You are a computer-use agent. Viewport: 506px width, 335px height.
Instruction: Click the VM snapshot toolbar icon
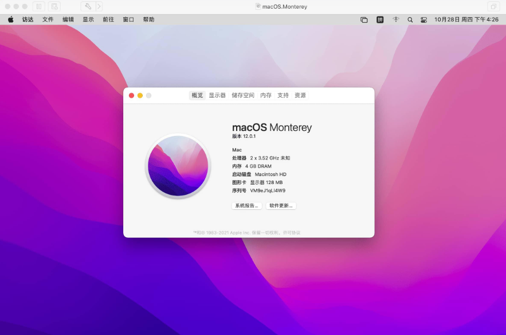click(x=54, y=6)
